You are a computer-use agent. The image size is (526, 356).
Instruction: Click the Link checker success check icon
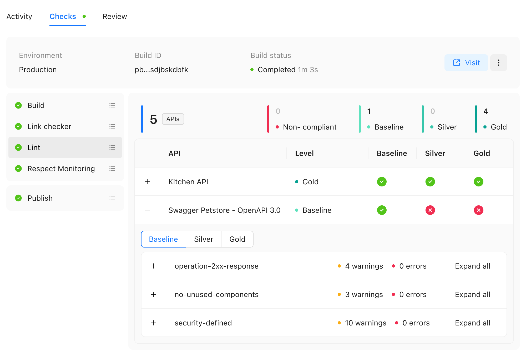pos(18,126)
